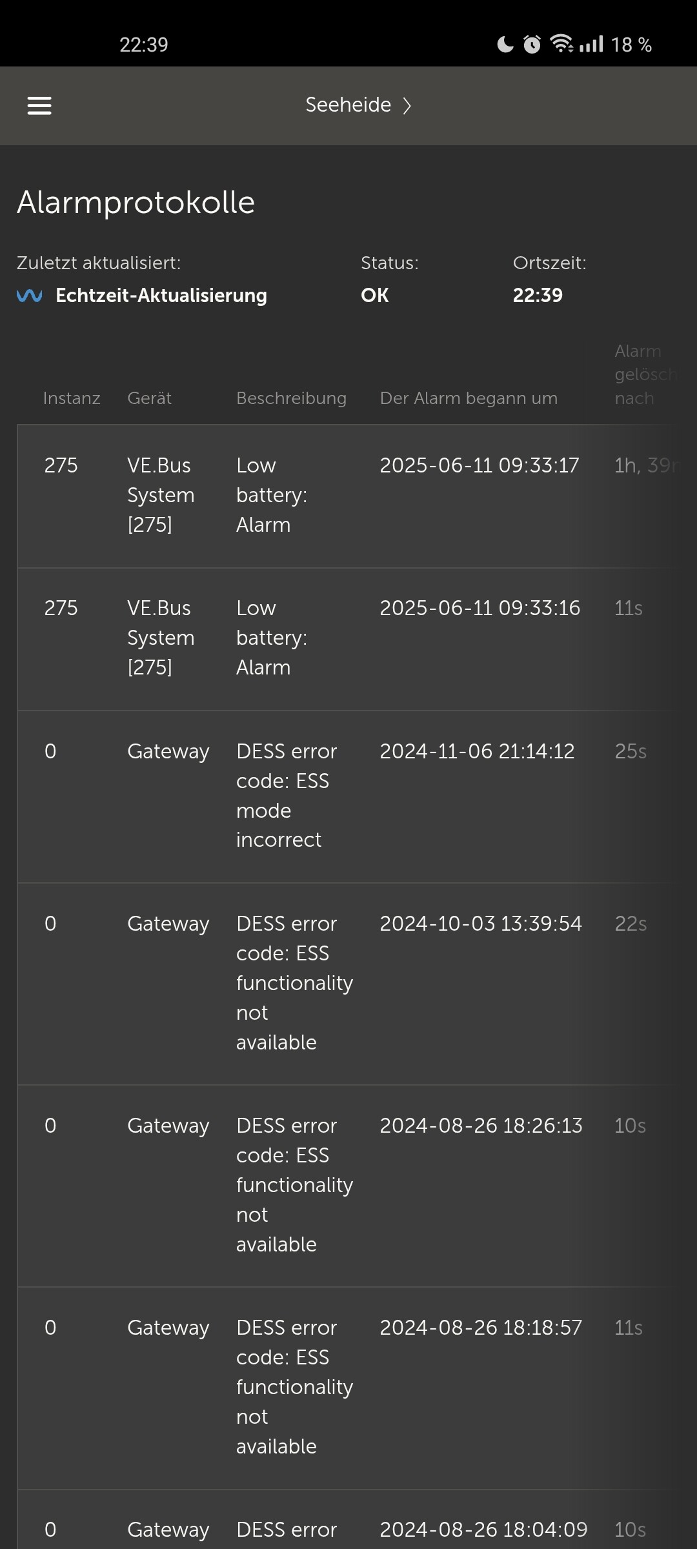Tap the moon do-not-disturb icon

(505, 44)
